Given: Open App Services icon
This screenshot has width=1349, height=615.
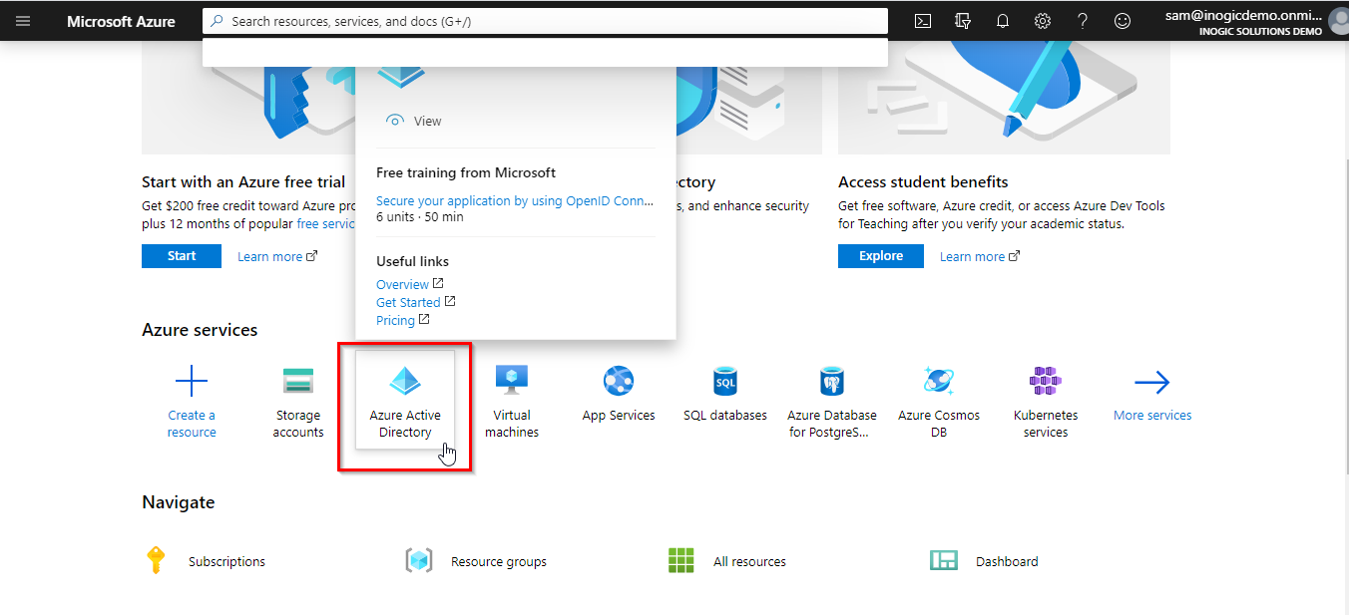Looking at the screenshot, I should 619,381.
